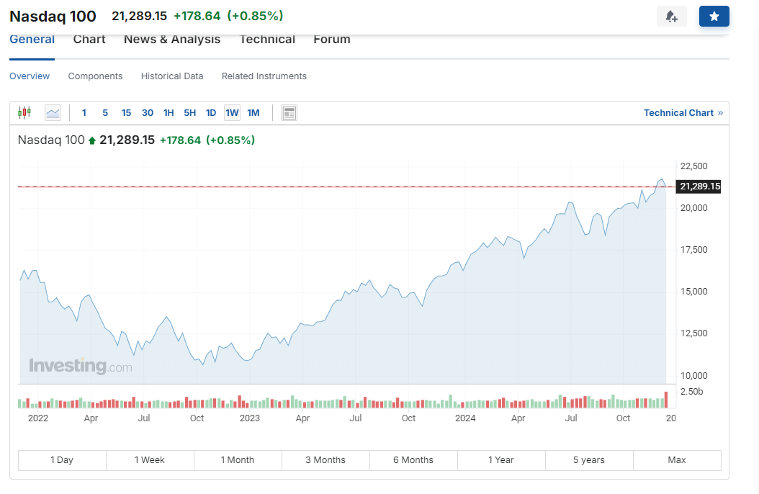Open the Components sub-tab

click(95, 76)
